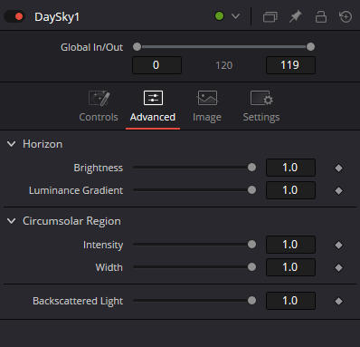
Task: Click the DaySky1 node name
Action: coord(57,17)
